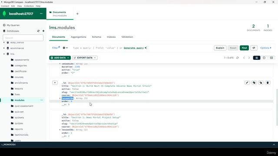Select the certificate collection

(20, 71)
